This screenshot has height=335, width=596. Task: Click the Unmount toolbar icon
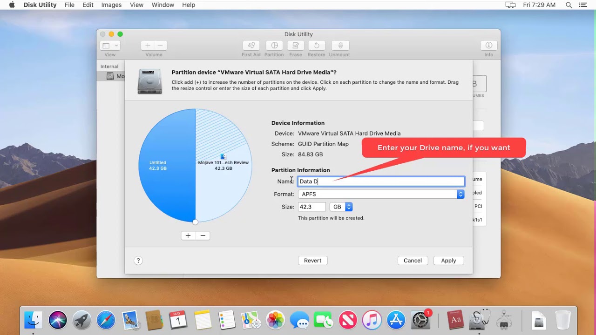coord(340,46)
